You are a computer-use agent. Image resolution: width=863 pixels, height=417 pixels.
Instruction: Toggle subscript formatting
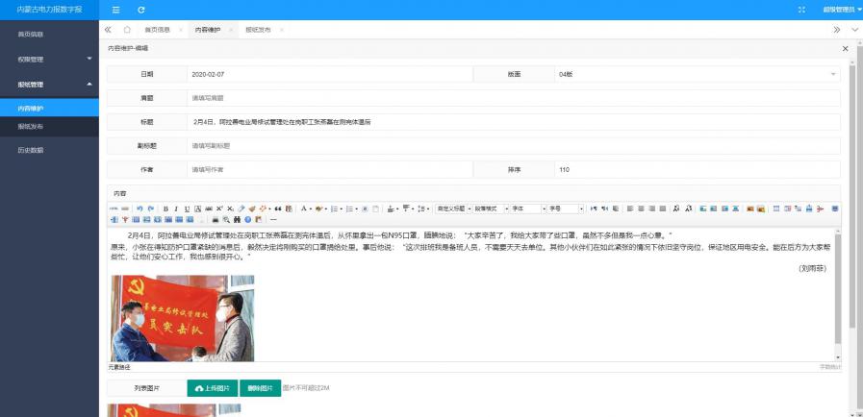[230, 208]
